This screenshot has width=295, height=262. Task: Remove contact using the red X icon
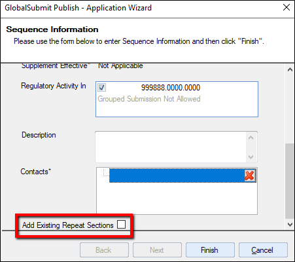[x=249, y=176]
